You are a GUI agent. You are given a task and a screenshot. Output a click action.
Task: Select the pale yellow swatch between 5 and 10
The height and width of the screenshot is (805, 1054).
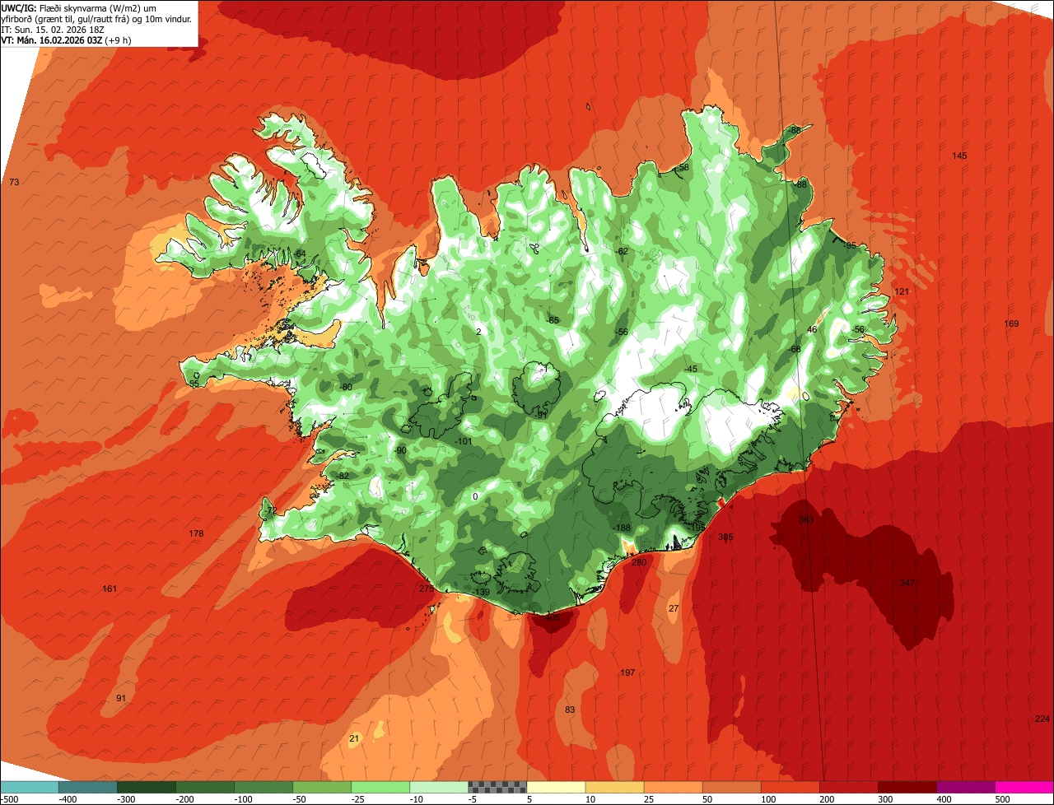(x=555, y=787)
